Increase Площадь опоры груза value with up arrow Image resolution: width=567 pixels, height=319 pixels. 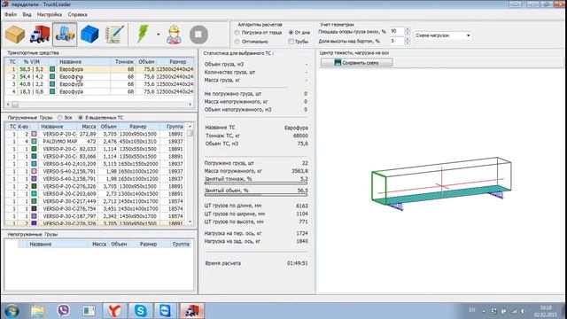(x=408, y=29)
